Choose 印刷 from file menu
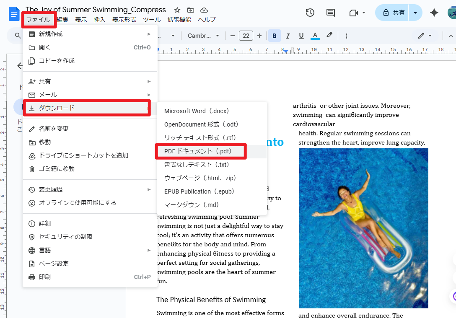Image resolution: width=456 pixels, height=318 pixels. point(90,277)
